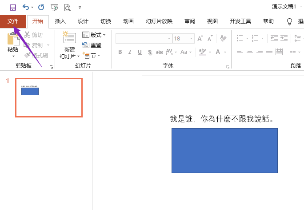This screenshot has width=304, height=210.
Task: Click the Save icon in quick access toolbar
Action: 13,8
